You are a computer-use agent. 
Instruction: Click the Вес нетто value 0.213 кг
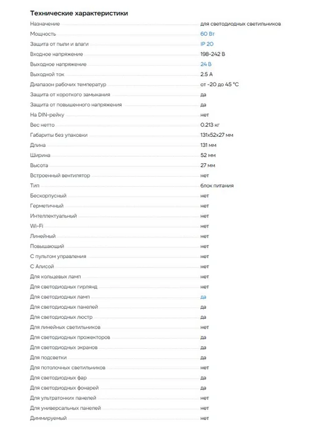tap(210, 125)
